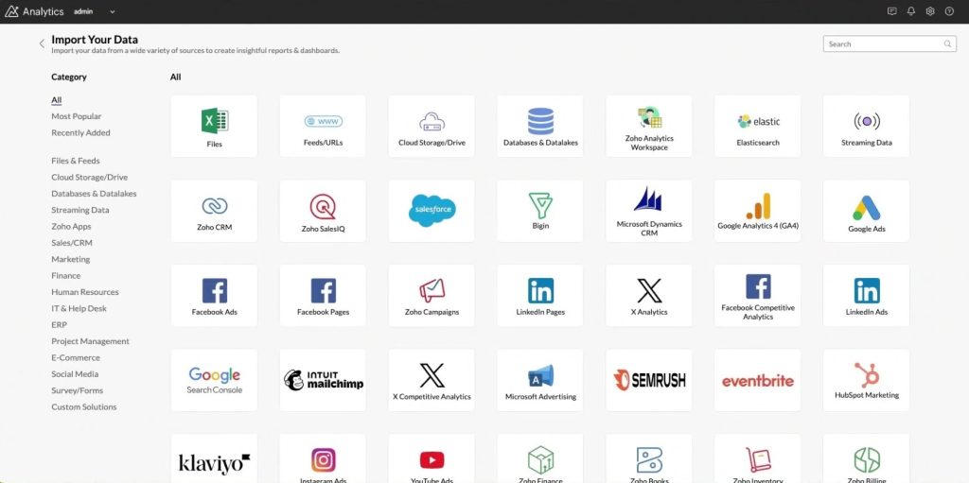Open the Streaming Data tile

(x=867, y=126)
